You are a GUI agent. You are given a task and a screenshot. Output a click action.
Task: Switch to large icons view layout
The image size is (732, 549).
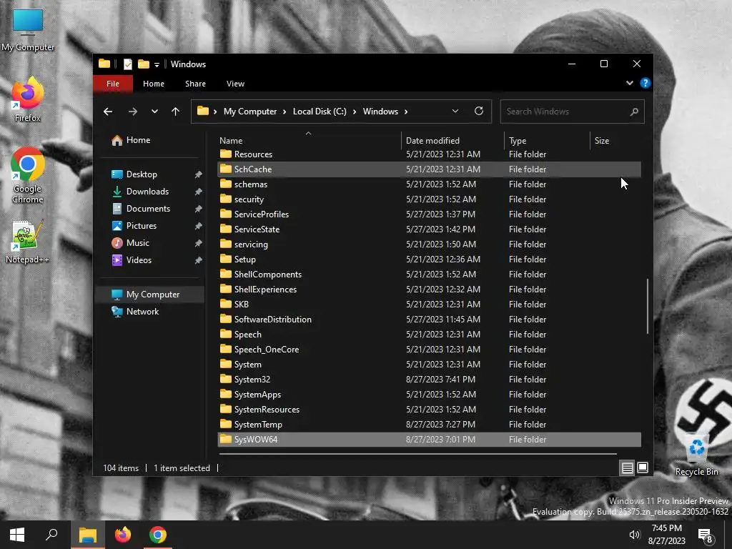643,468
